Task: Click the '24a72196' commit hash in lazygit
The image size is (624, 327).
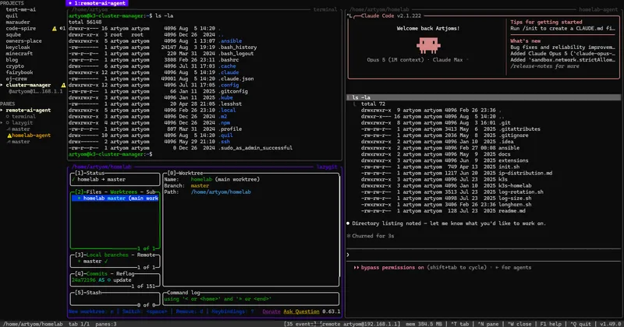Action: point(83,280)
